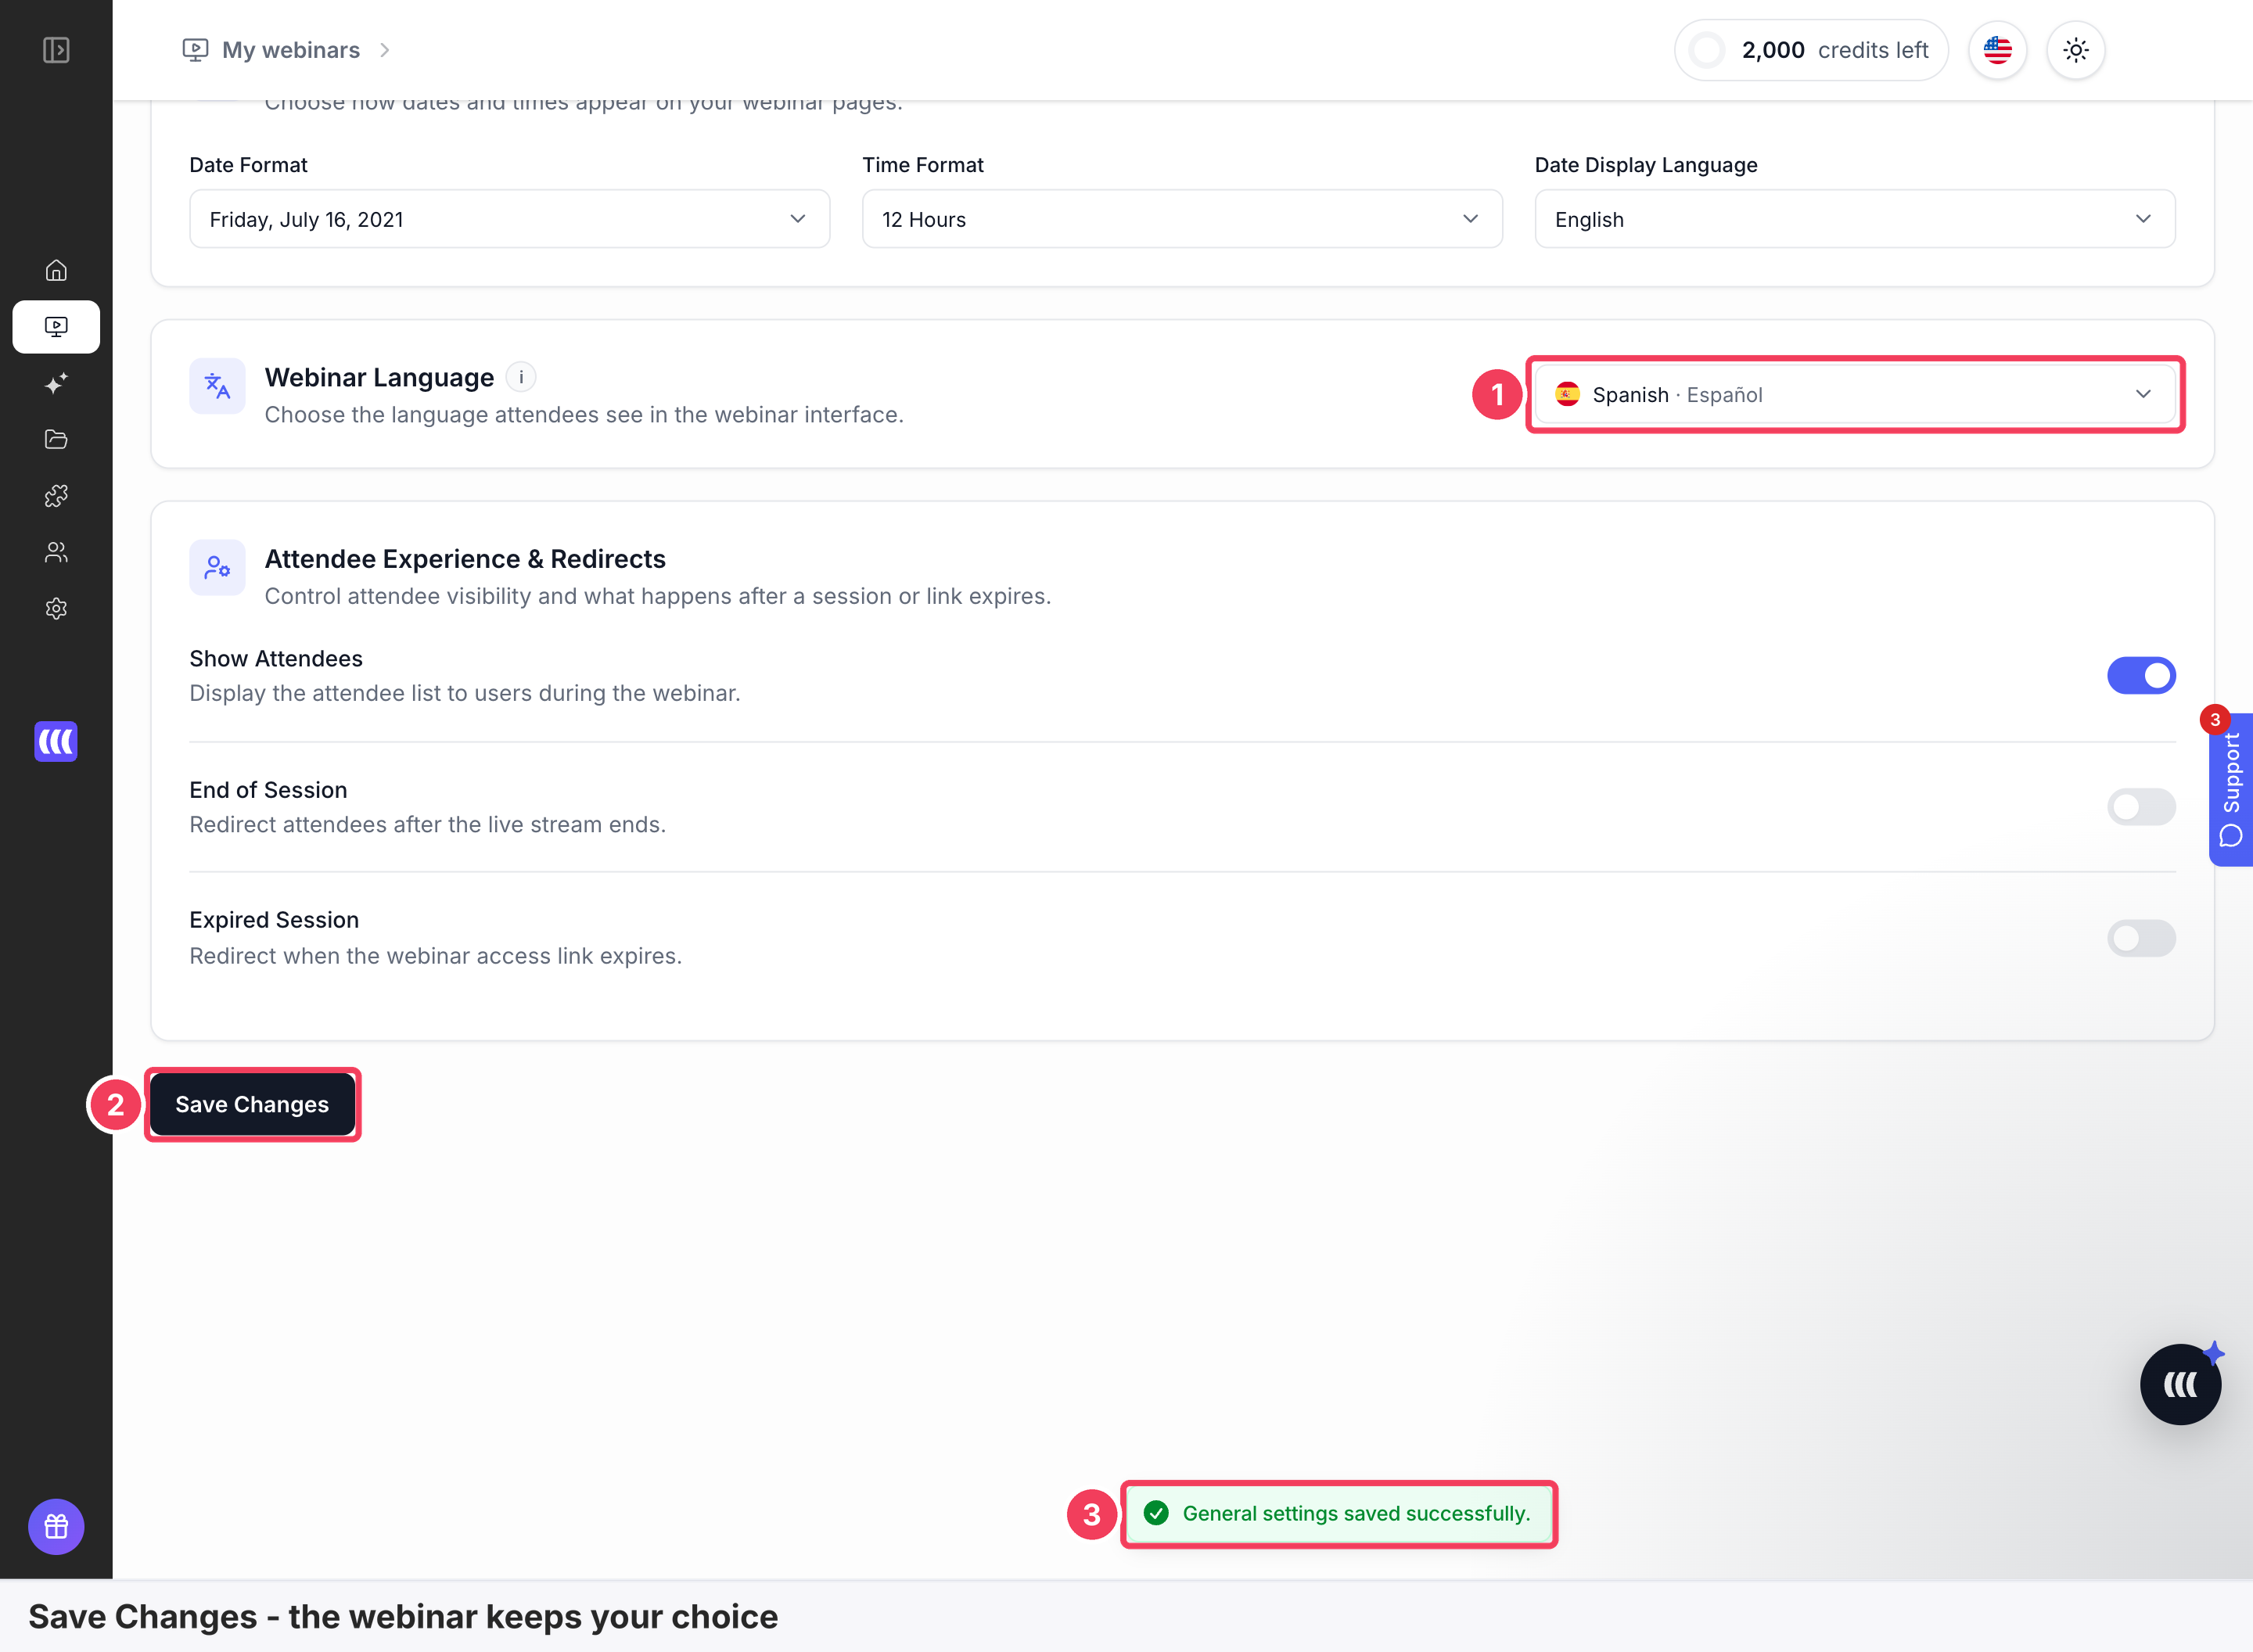Select the webinars presentation icon in sidebar

56,327
